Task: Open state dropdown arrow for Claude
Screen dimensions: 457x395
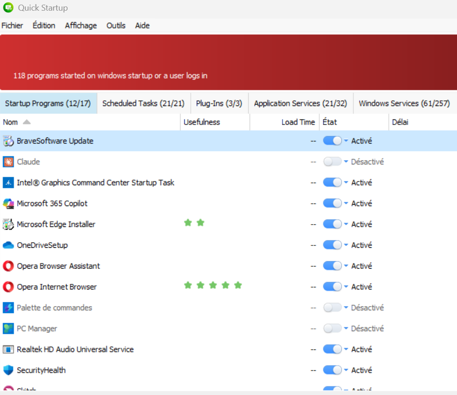Action: [346, 162]
